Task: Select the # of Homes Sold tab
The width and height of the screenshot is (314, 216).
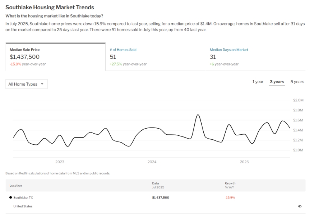Action: (x=123, y=50)
